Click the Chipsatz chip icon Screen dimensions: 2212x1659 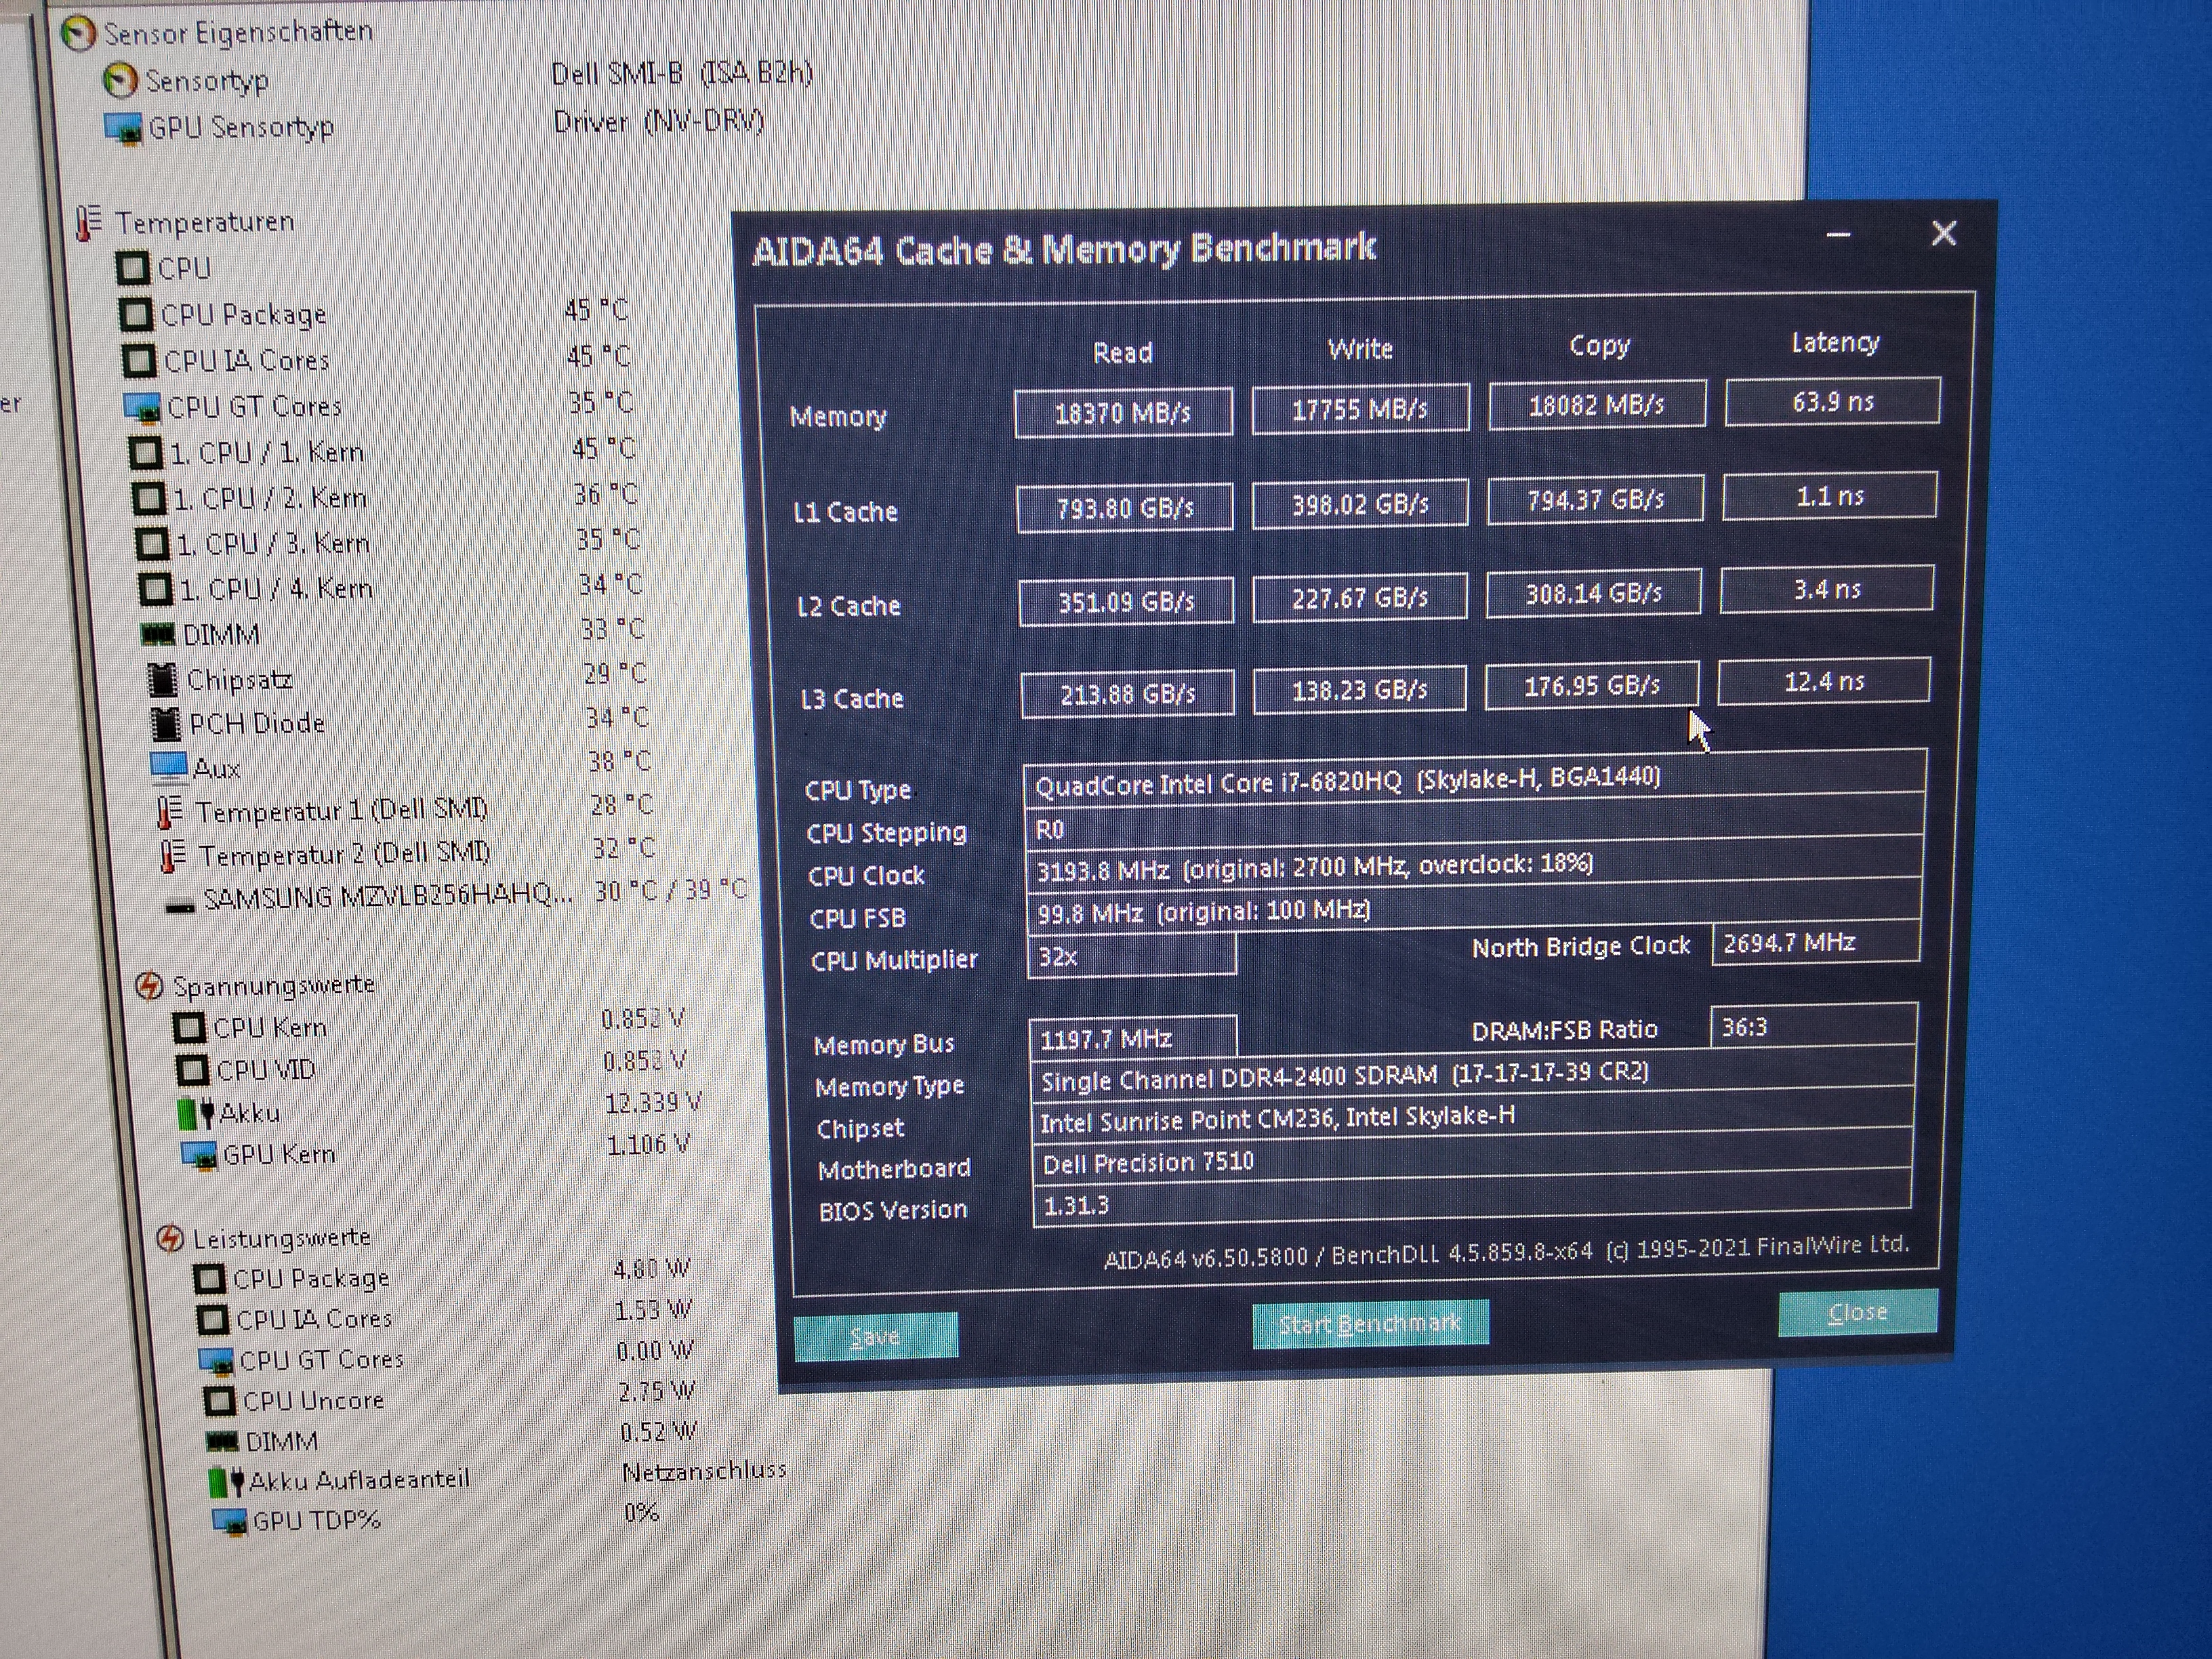pos(163,680)
